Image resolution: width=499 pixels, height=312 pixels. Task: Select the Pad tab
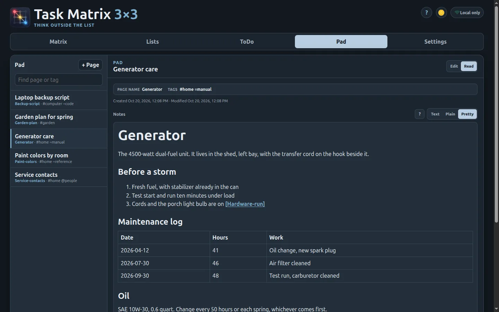click(341, 42)
